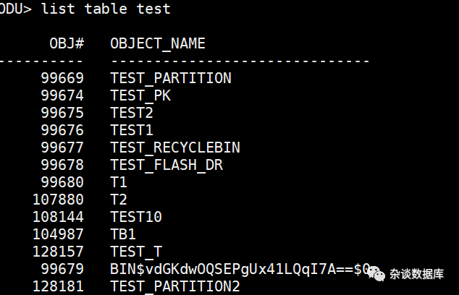Click object number 128181
The width and height of the screenshot is (459, 295).
tap(58, 286)
